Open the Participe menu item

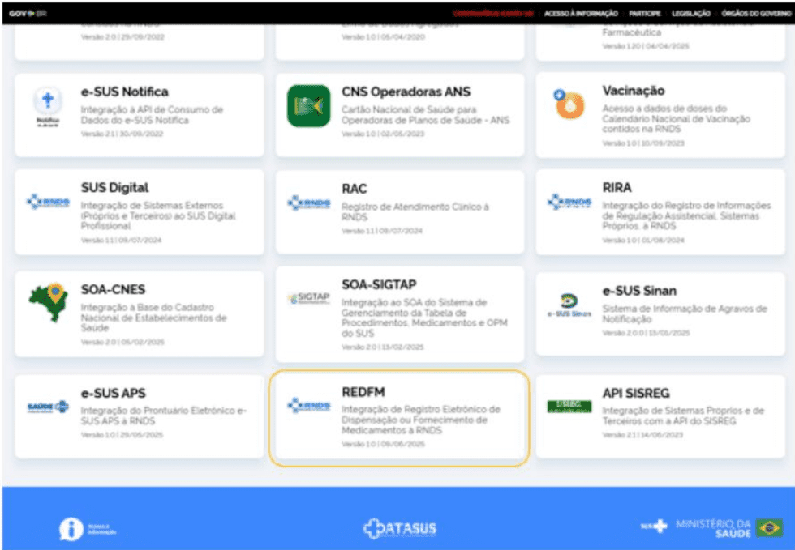click(x=644, y=14)
